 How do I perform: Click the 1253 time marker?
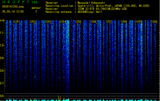(48, 22)
